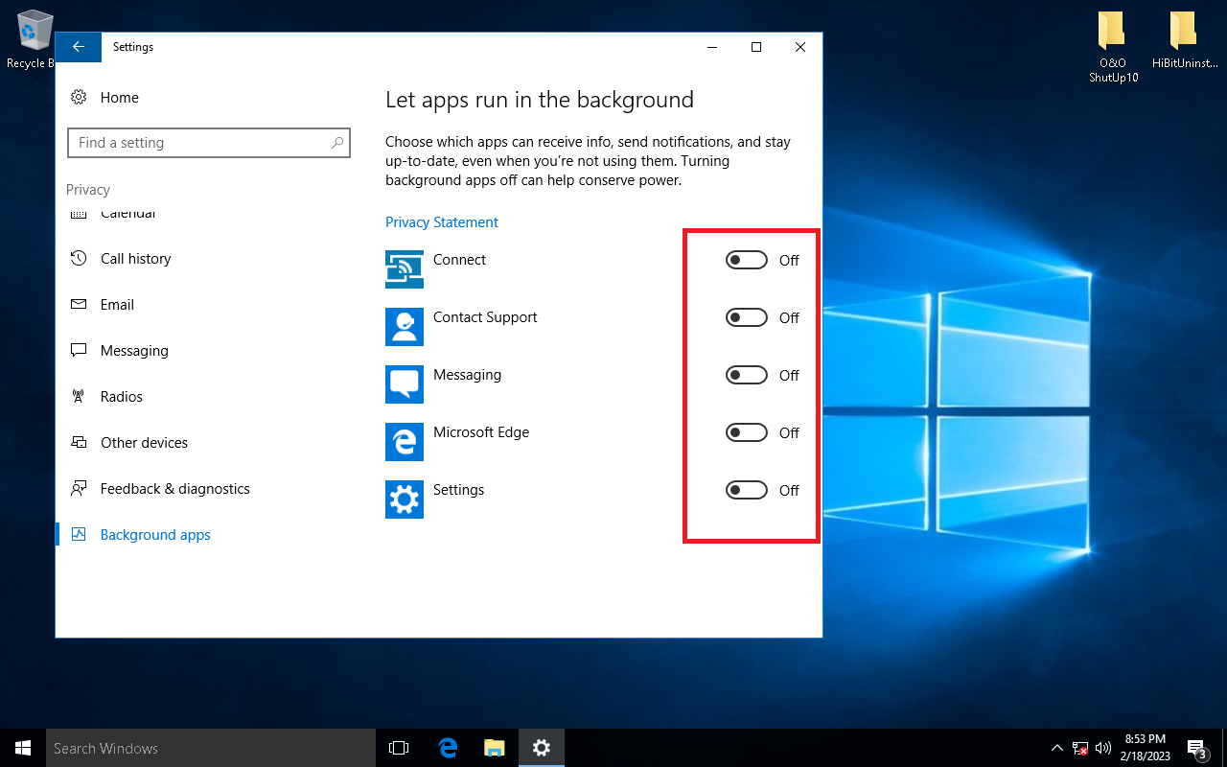
Task: Open the Privacy Statement link
Action: click(442, 222)
